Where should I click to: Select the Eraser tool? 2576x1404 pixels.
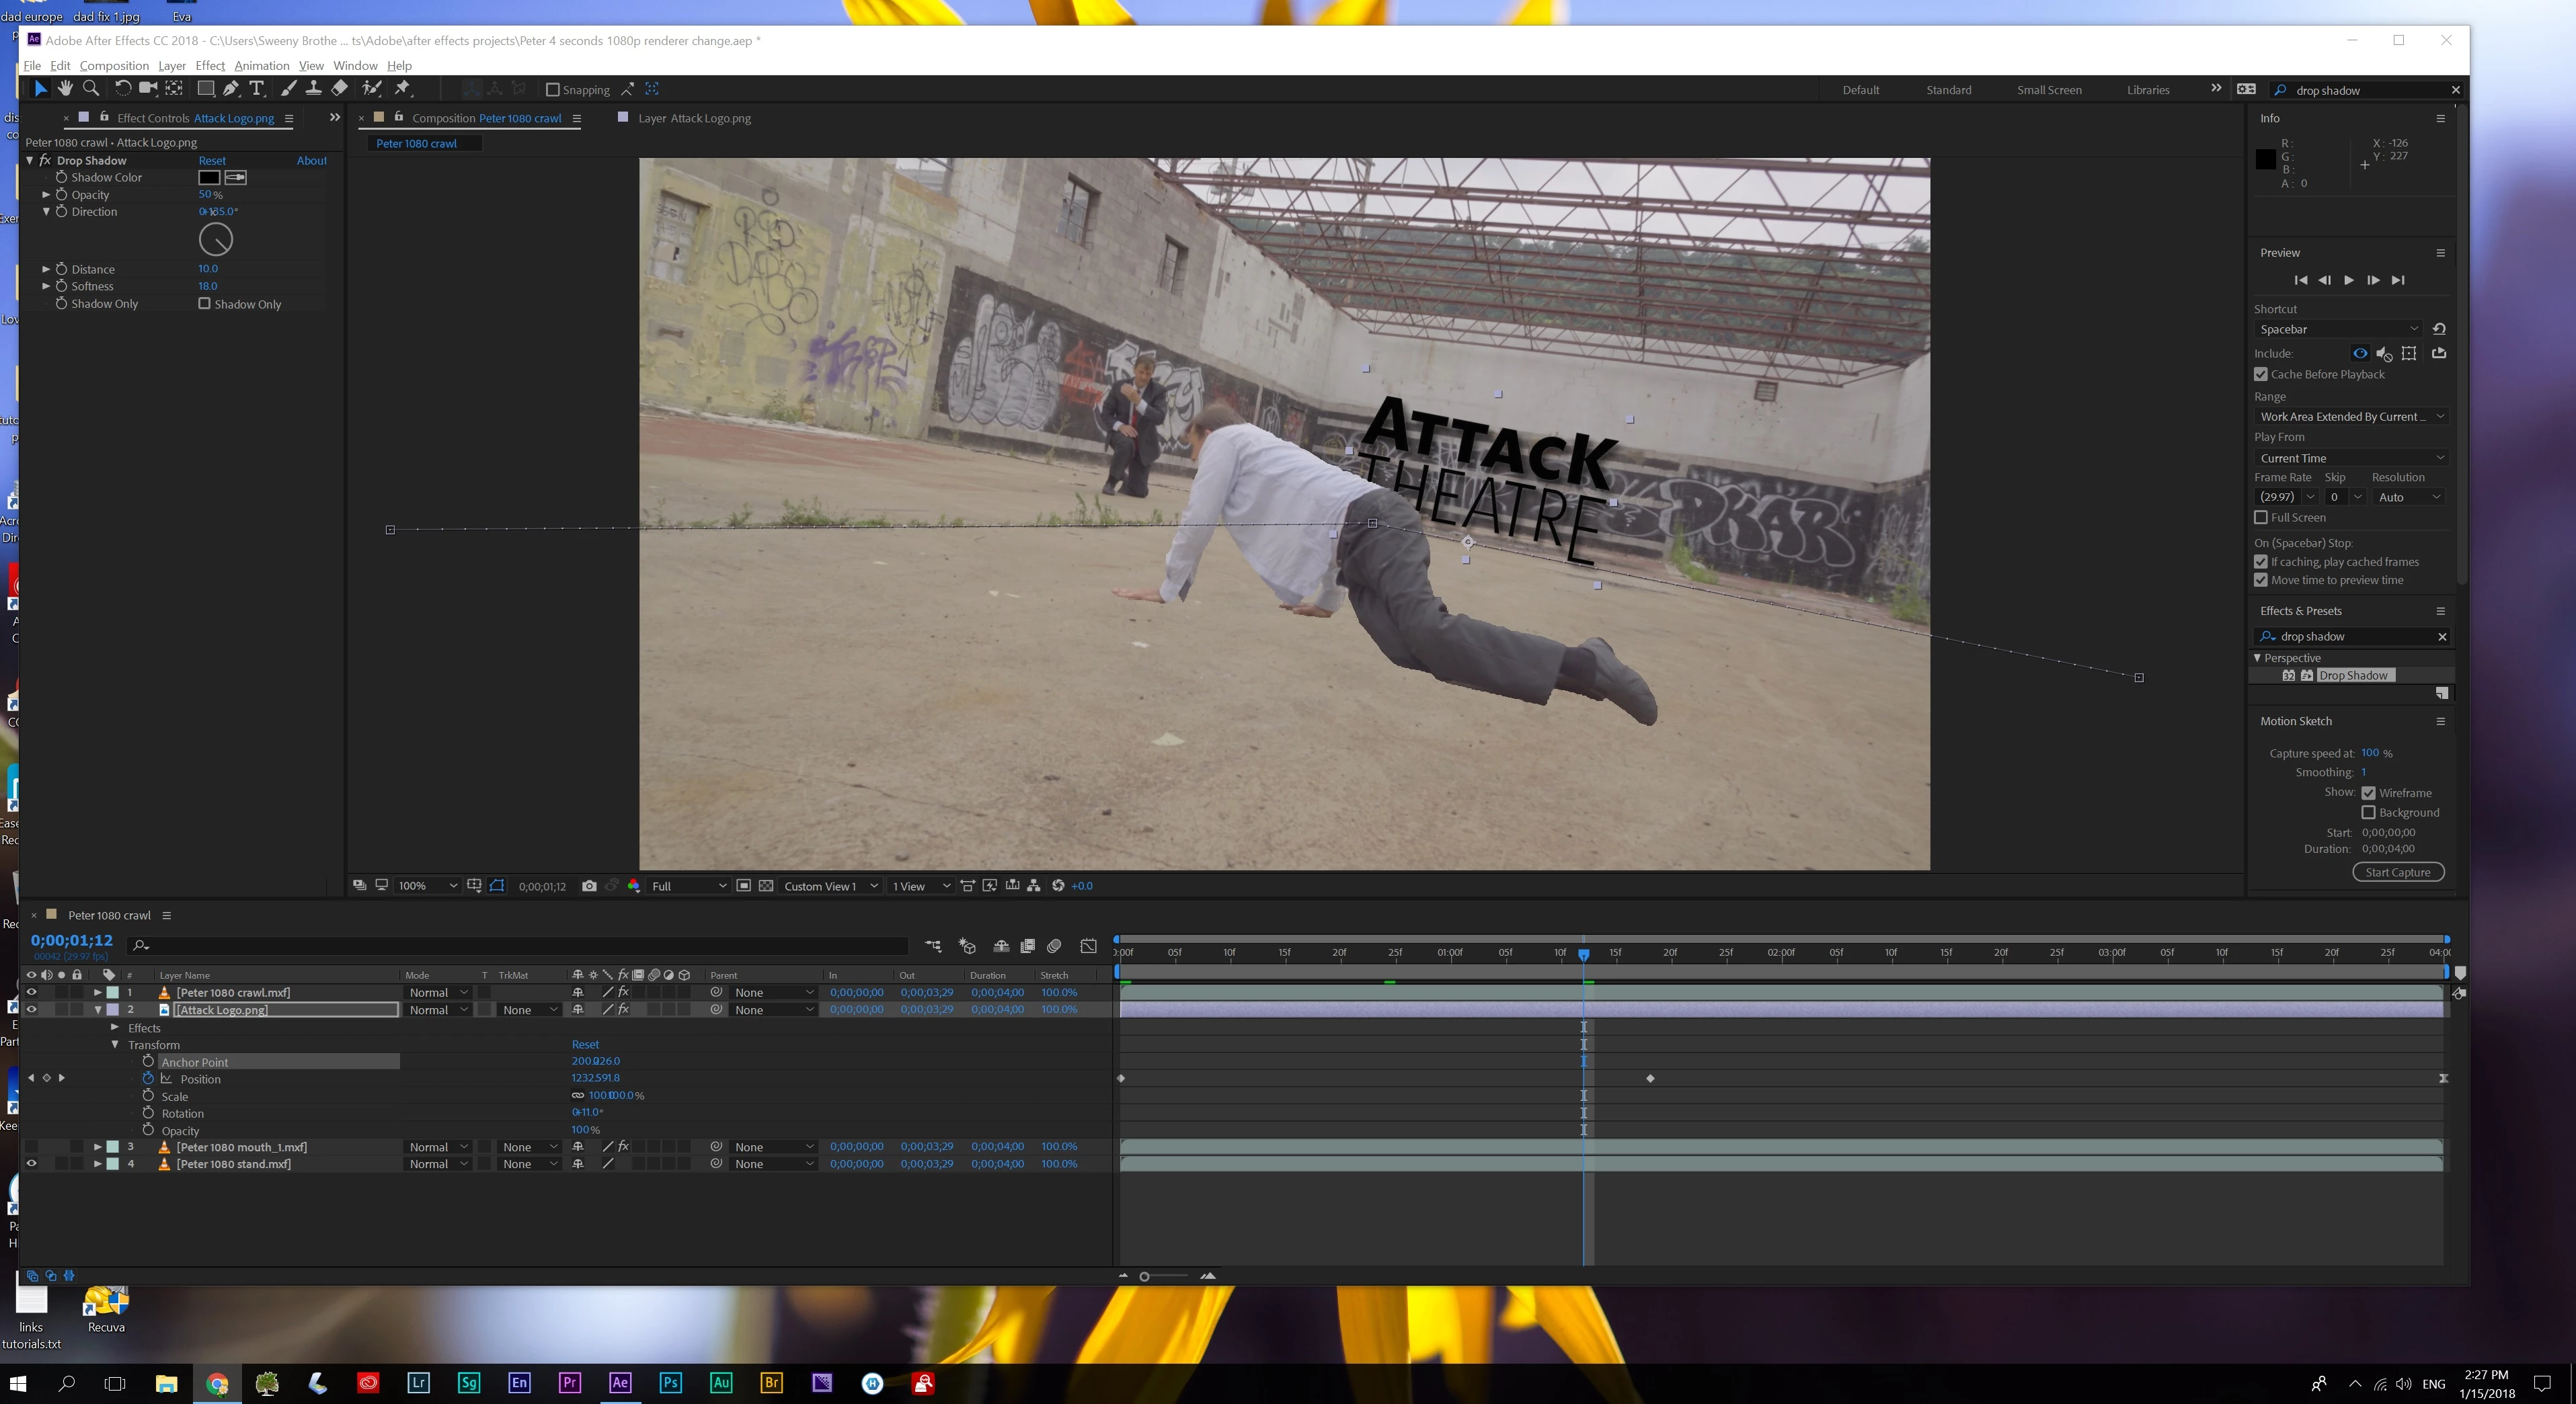point(340,89)
